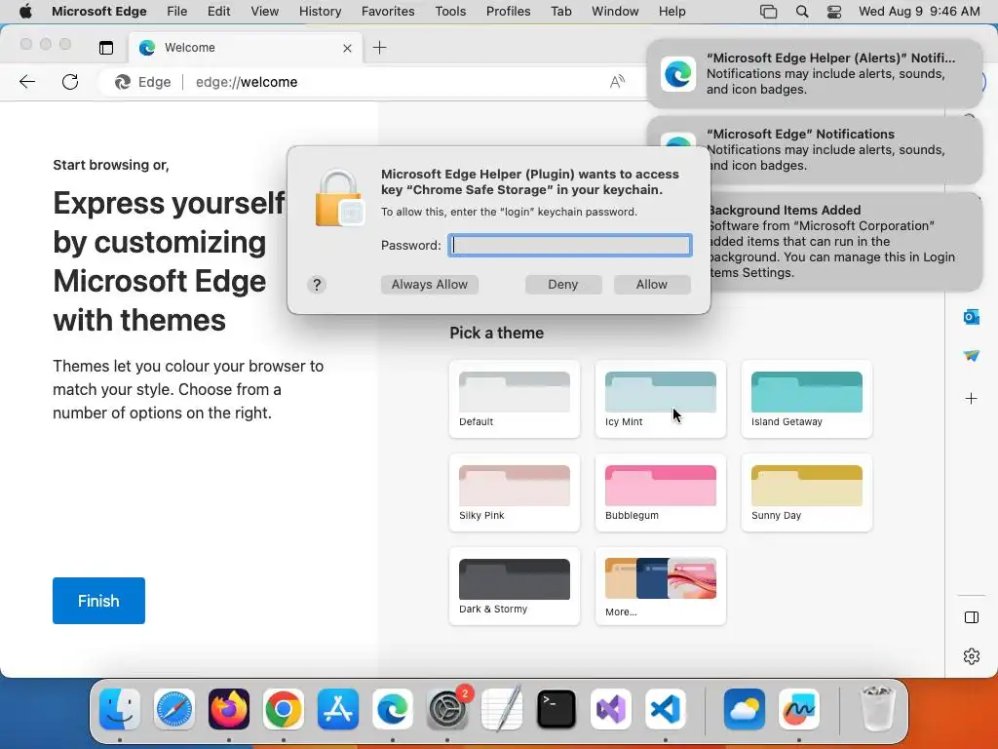
Task: Click the Read aloud icon in address bar
Action: tap(617, 82)
